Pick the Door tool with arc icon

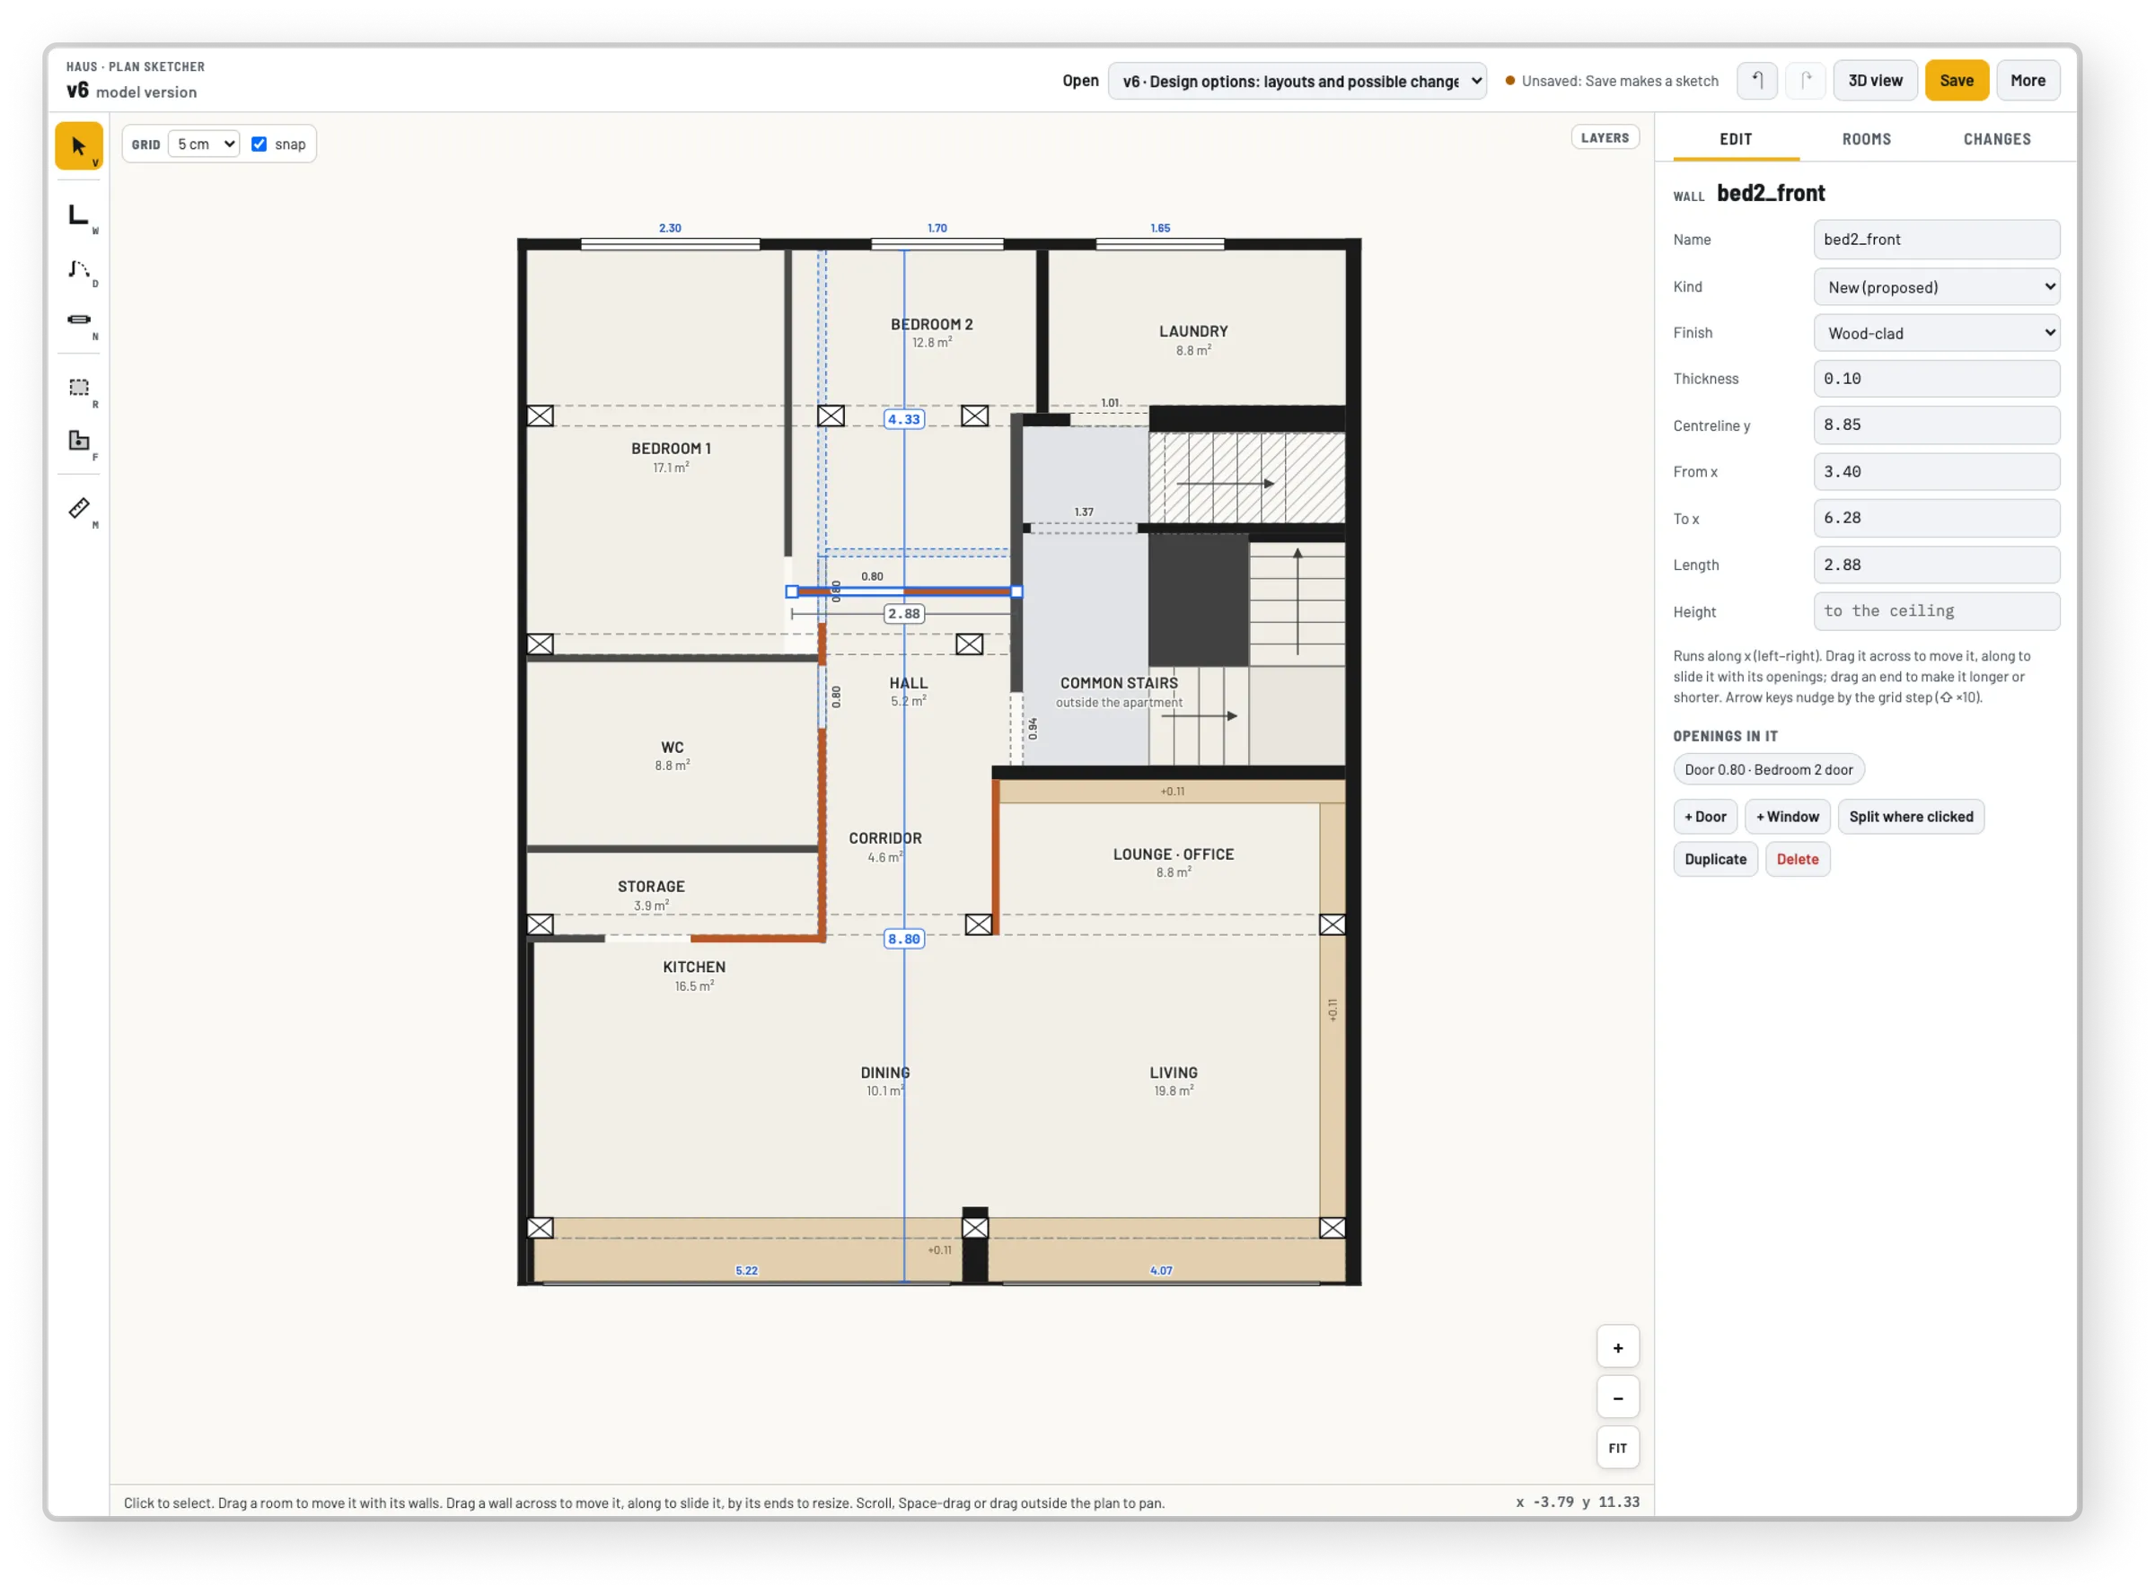[79, 269]
